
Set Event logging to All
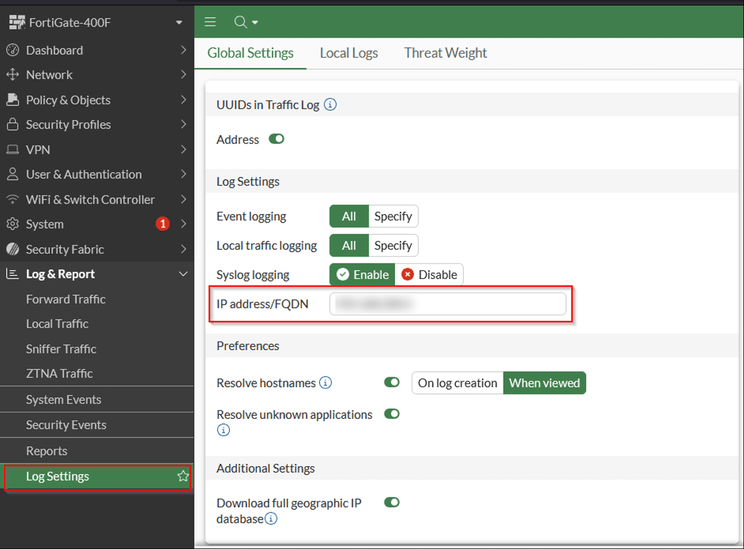pyautogui.click(x=349, y=216)
